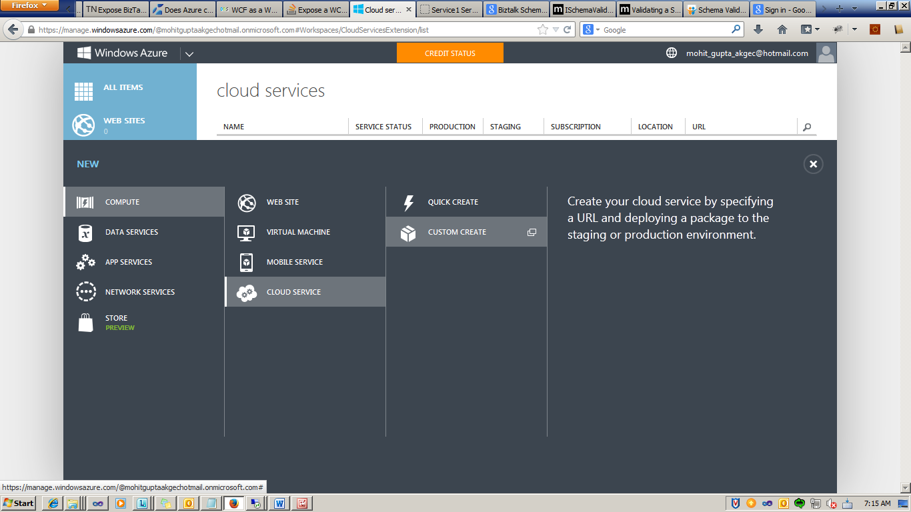The height and width of the screenshot is (512, 911).
Task: Open the Web Sites sidebar icon
Action: pyautogui.click(x=83, y=125)
